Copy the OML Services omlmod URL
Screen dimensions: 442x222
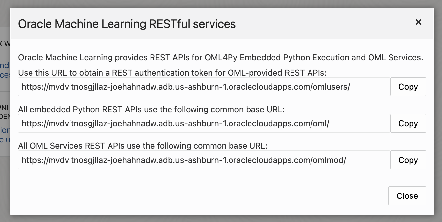408,160
